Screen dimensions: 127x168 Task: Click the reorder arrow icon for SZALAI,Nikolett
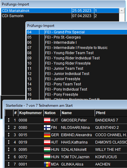pyautogui.click(x=9, y=149)
